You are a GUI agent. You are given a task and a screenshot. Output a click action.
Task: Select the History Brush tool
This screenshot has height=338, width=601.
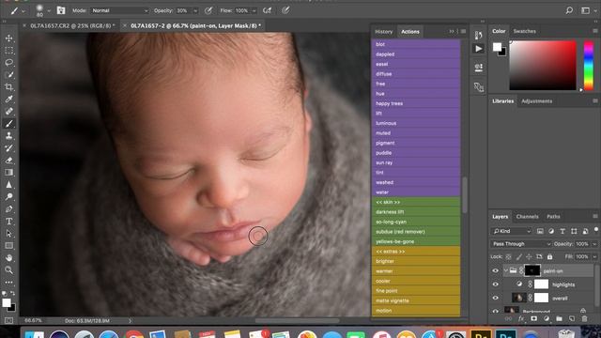coord(9,148)
